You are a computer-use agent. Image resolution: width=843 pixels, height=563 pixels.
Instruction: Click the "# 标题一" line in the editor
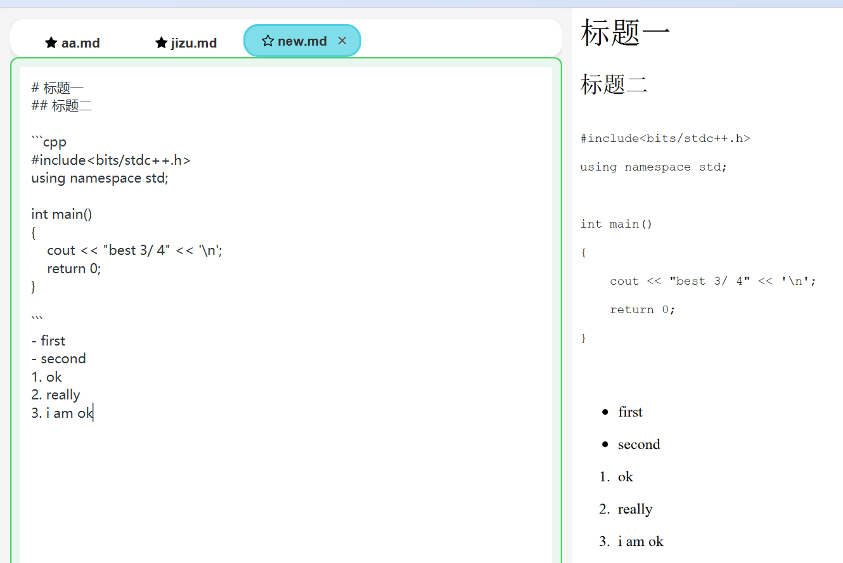pos(58,87)
